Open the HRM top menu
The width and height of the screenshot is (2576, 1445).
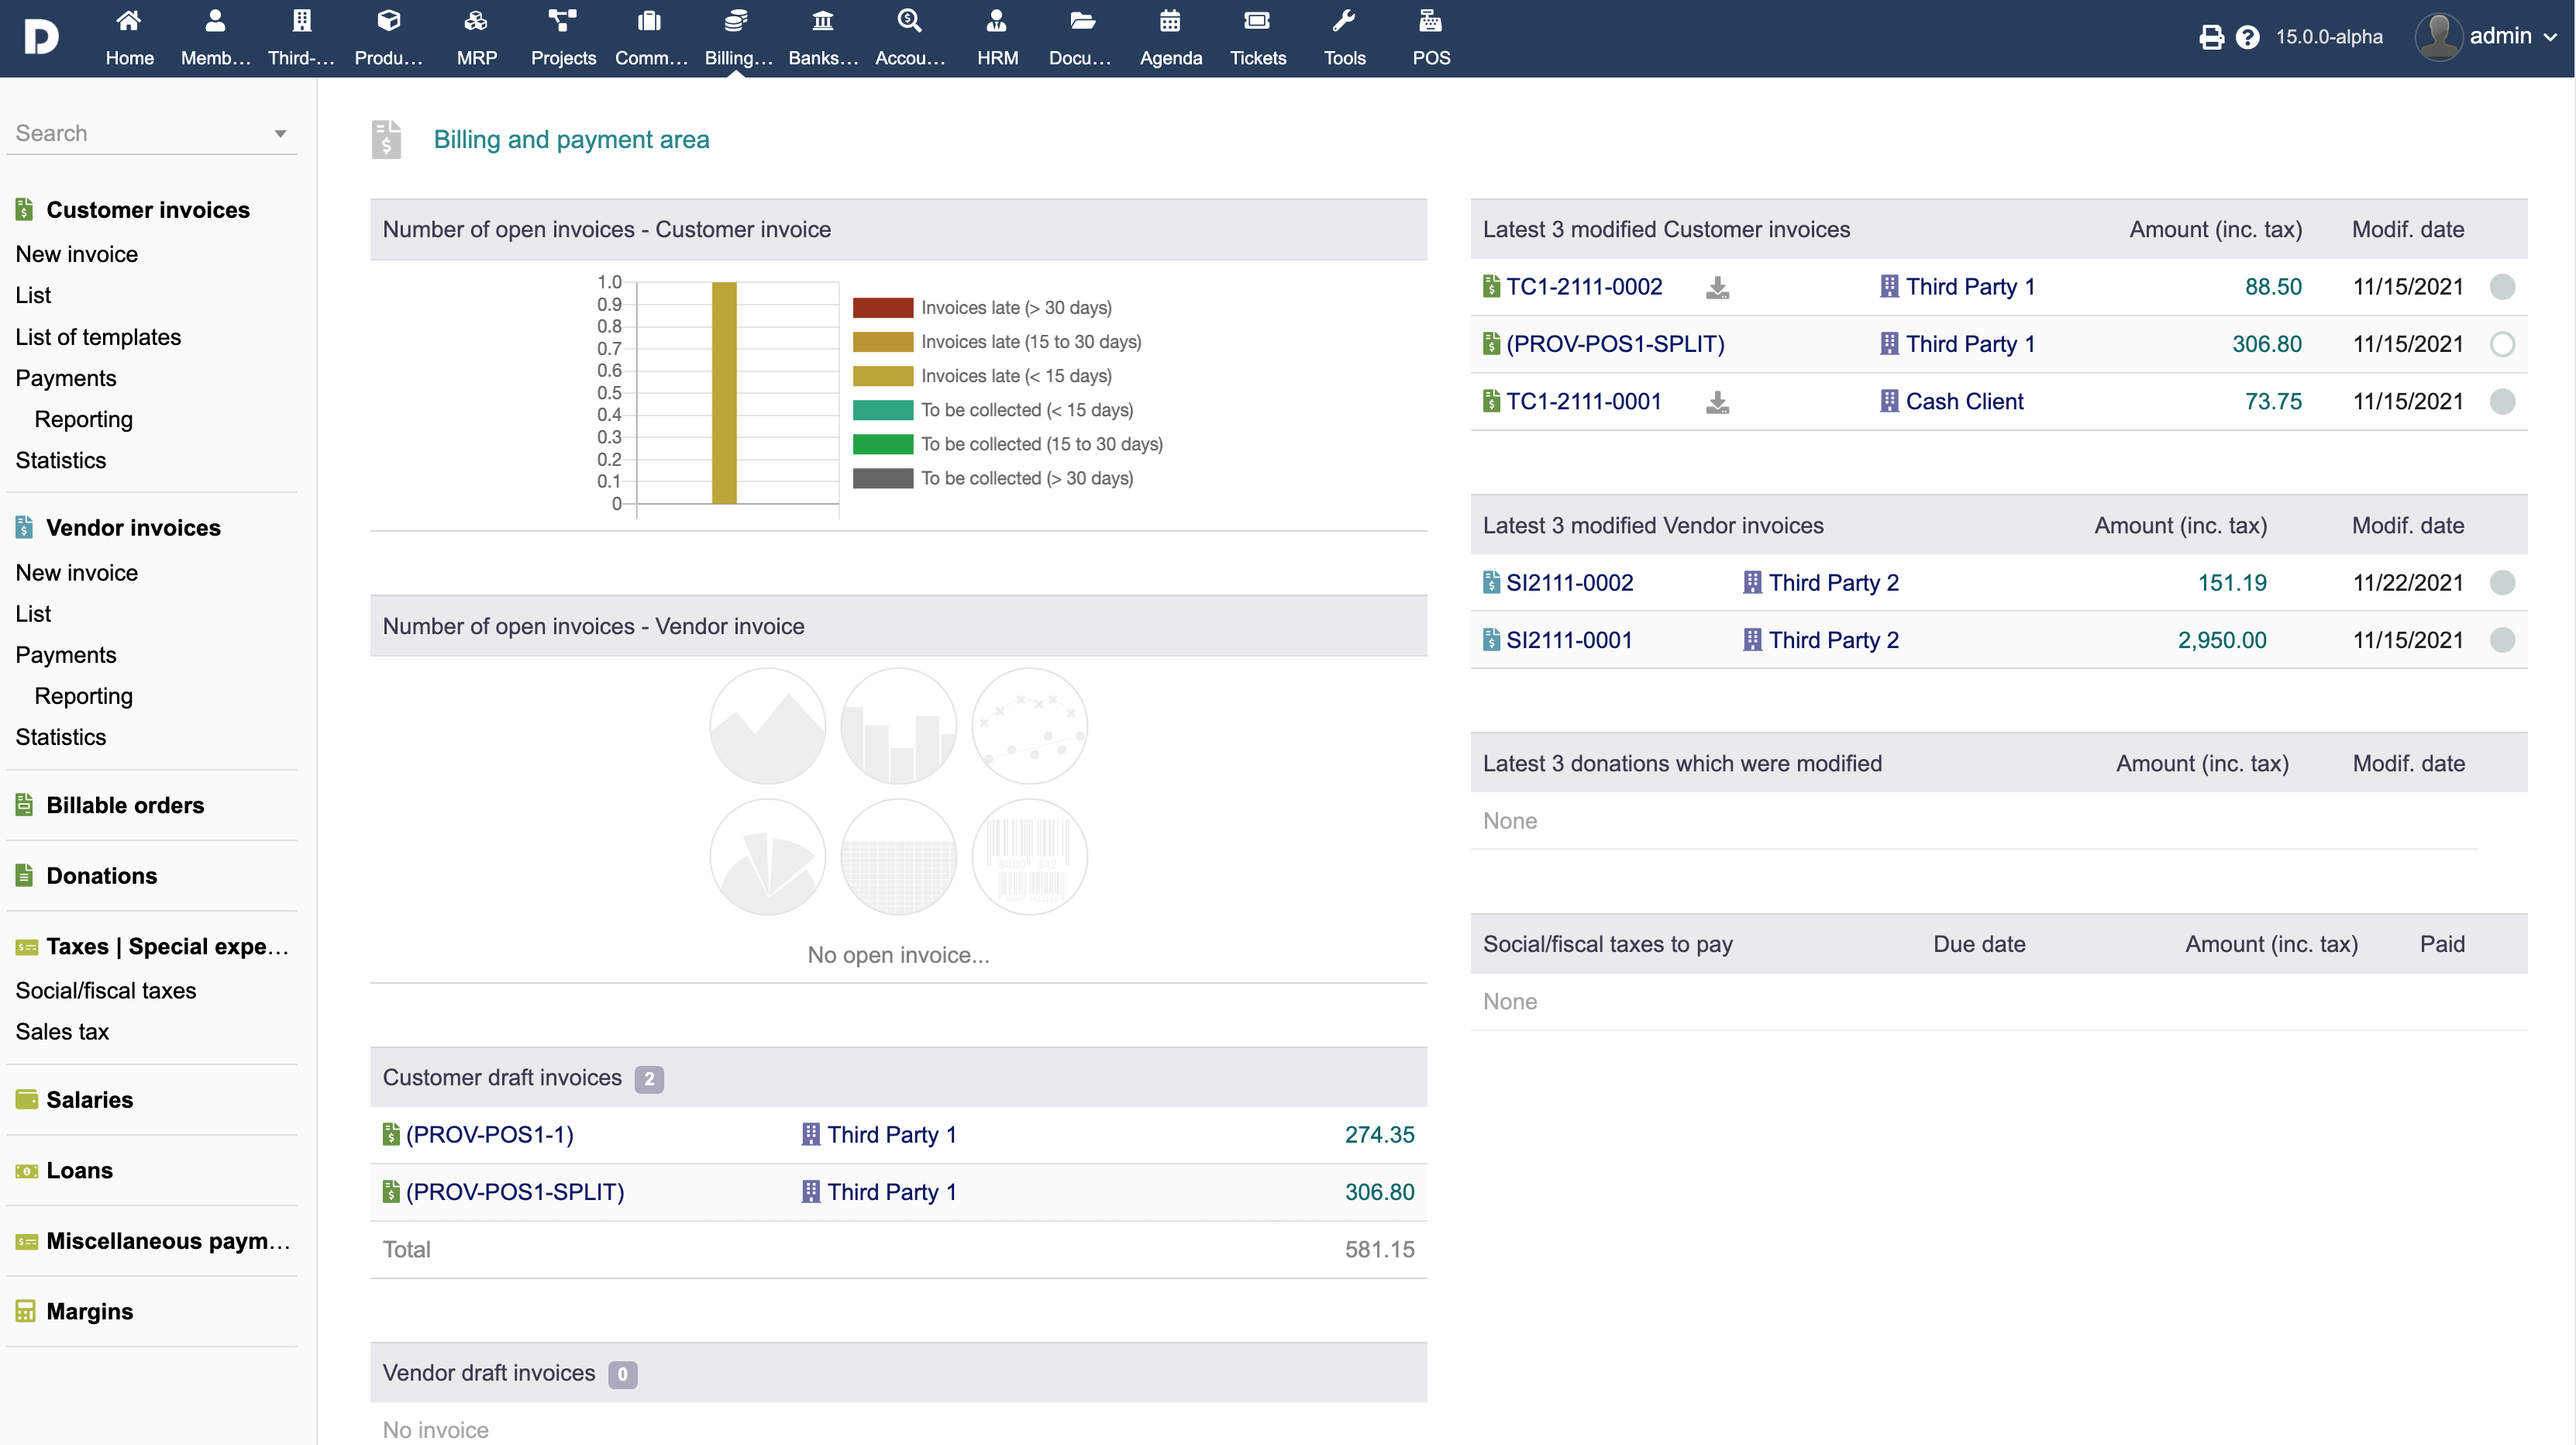point(997,37)
